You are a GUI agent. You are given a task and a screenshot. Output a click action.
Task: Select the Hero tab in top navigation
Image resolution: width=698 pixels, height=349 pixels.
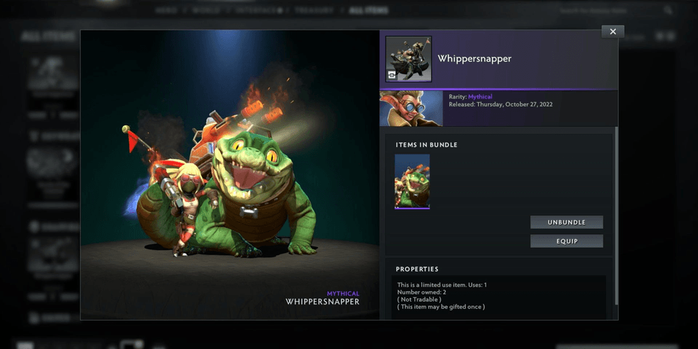(166, 11)
